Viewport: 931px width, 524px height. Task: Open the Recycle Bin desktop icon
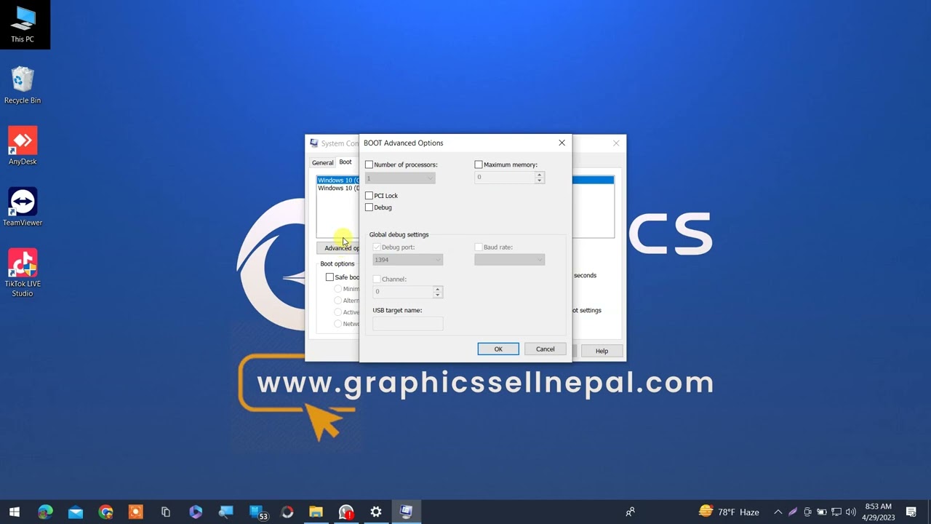pos(23,85)
